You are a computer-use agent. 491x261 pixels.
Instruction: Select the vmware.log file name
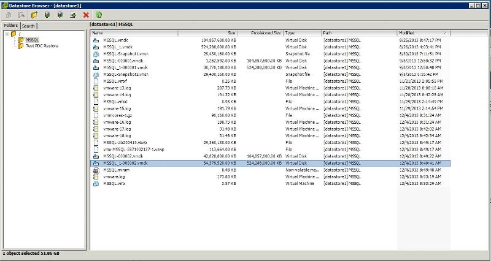(115, 177)
